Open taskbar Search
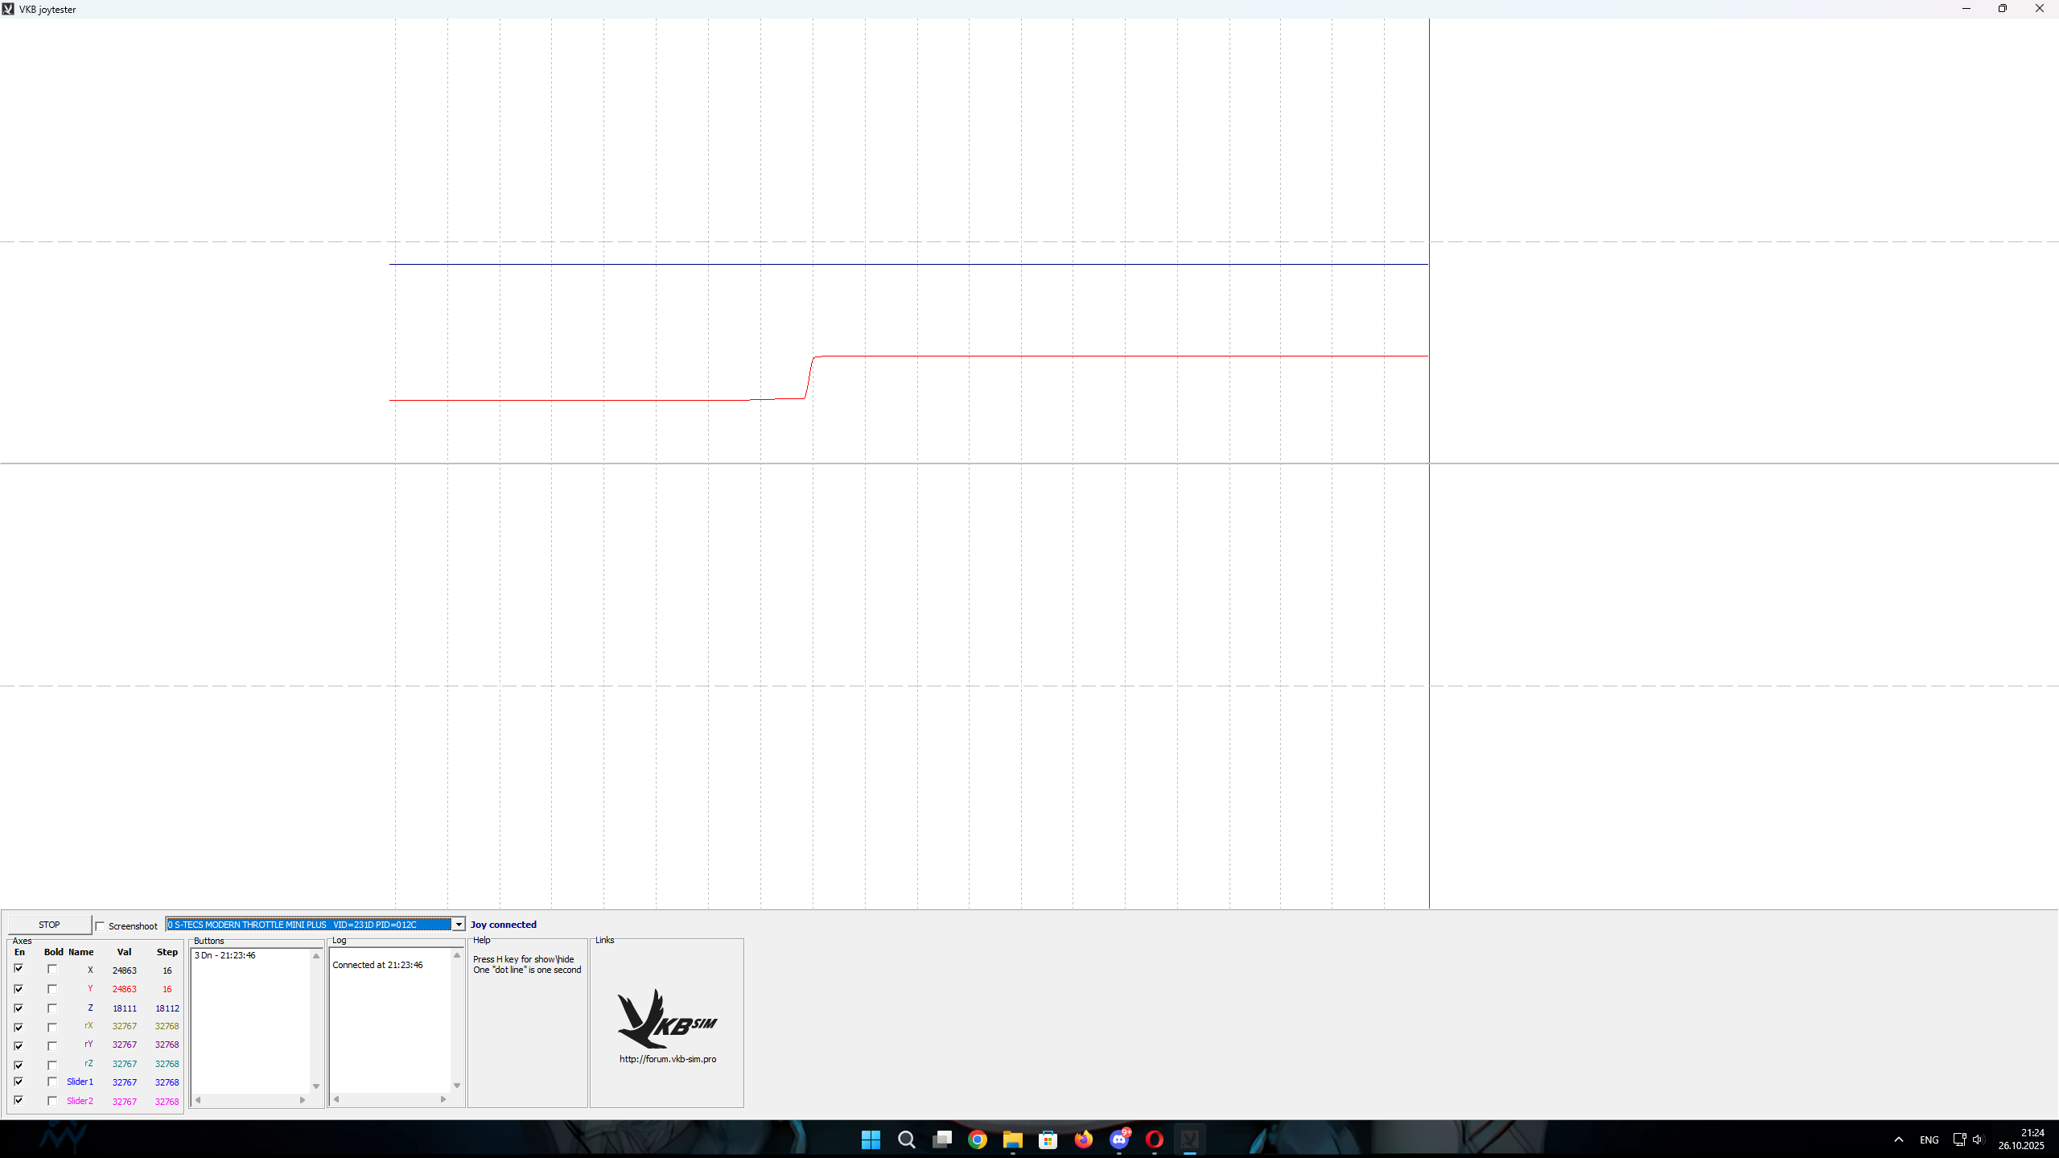The width and height of the screenshot is (2059, 1158). 906,1139
